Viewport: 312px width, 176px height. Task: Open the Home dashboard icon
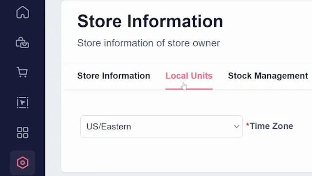(x=22, y=12)
